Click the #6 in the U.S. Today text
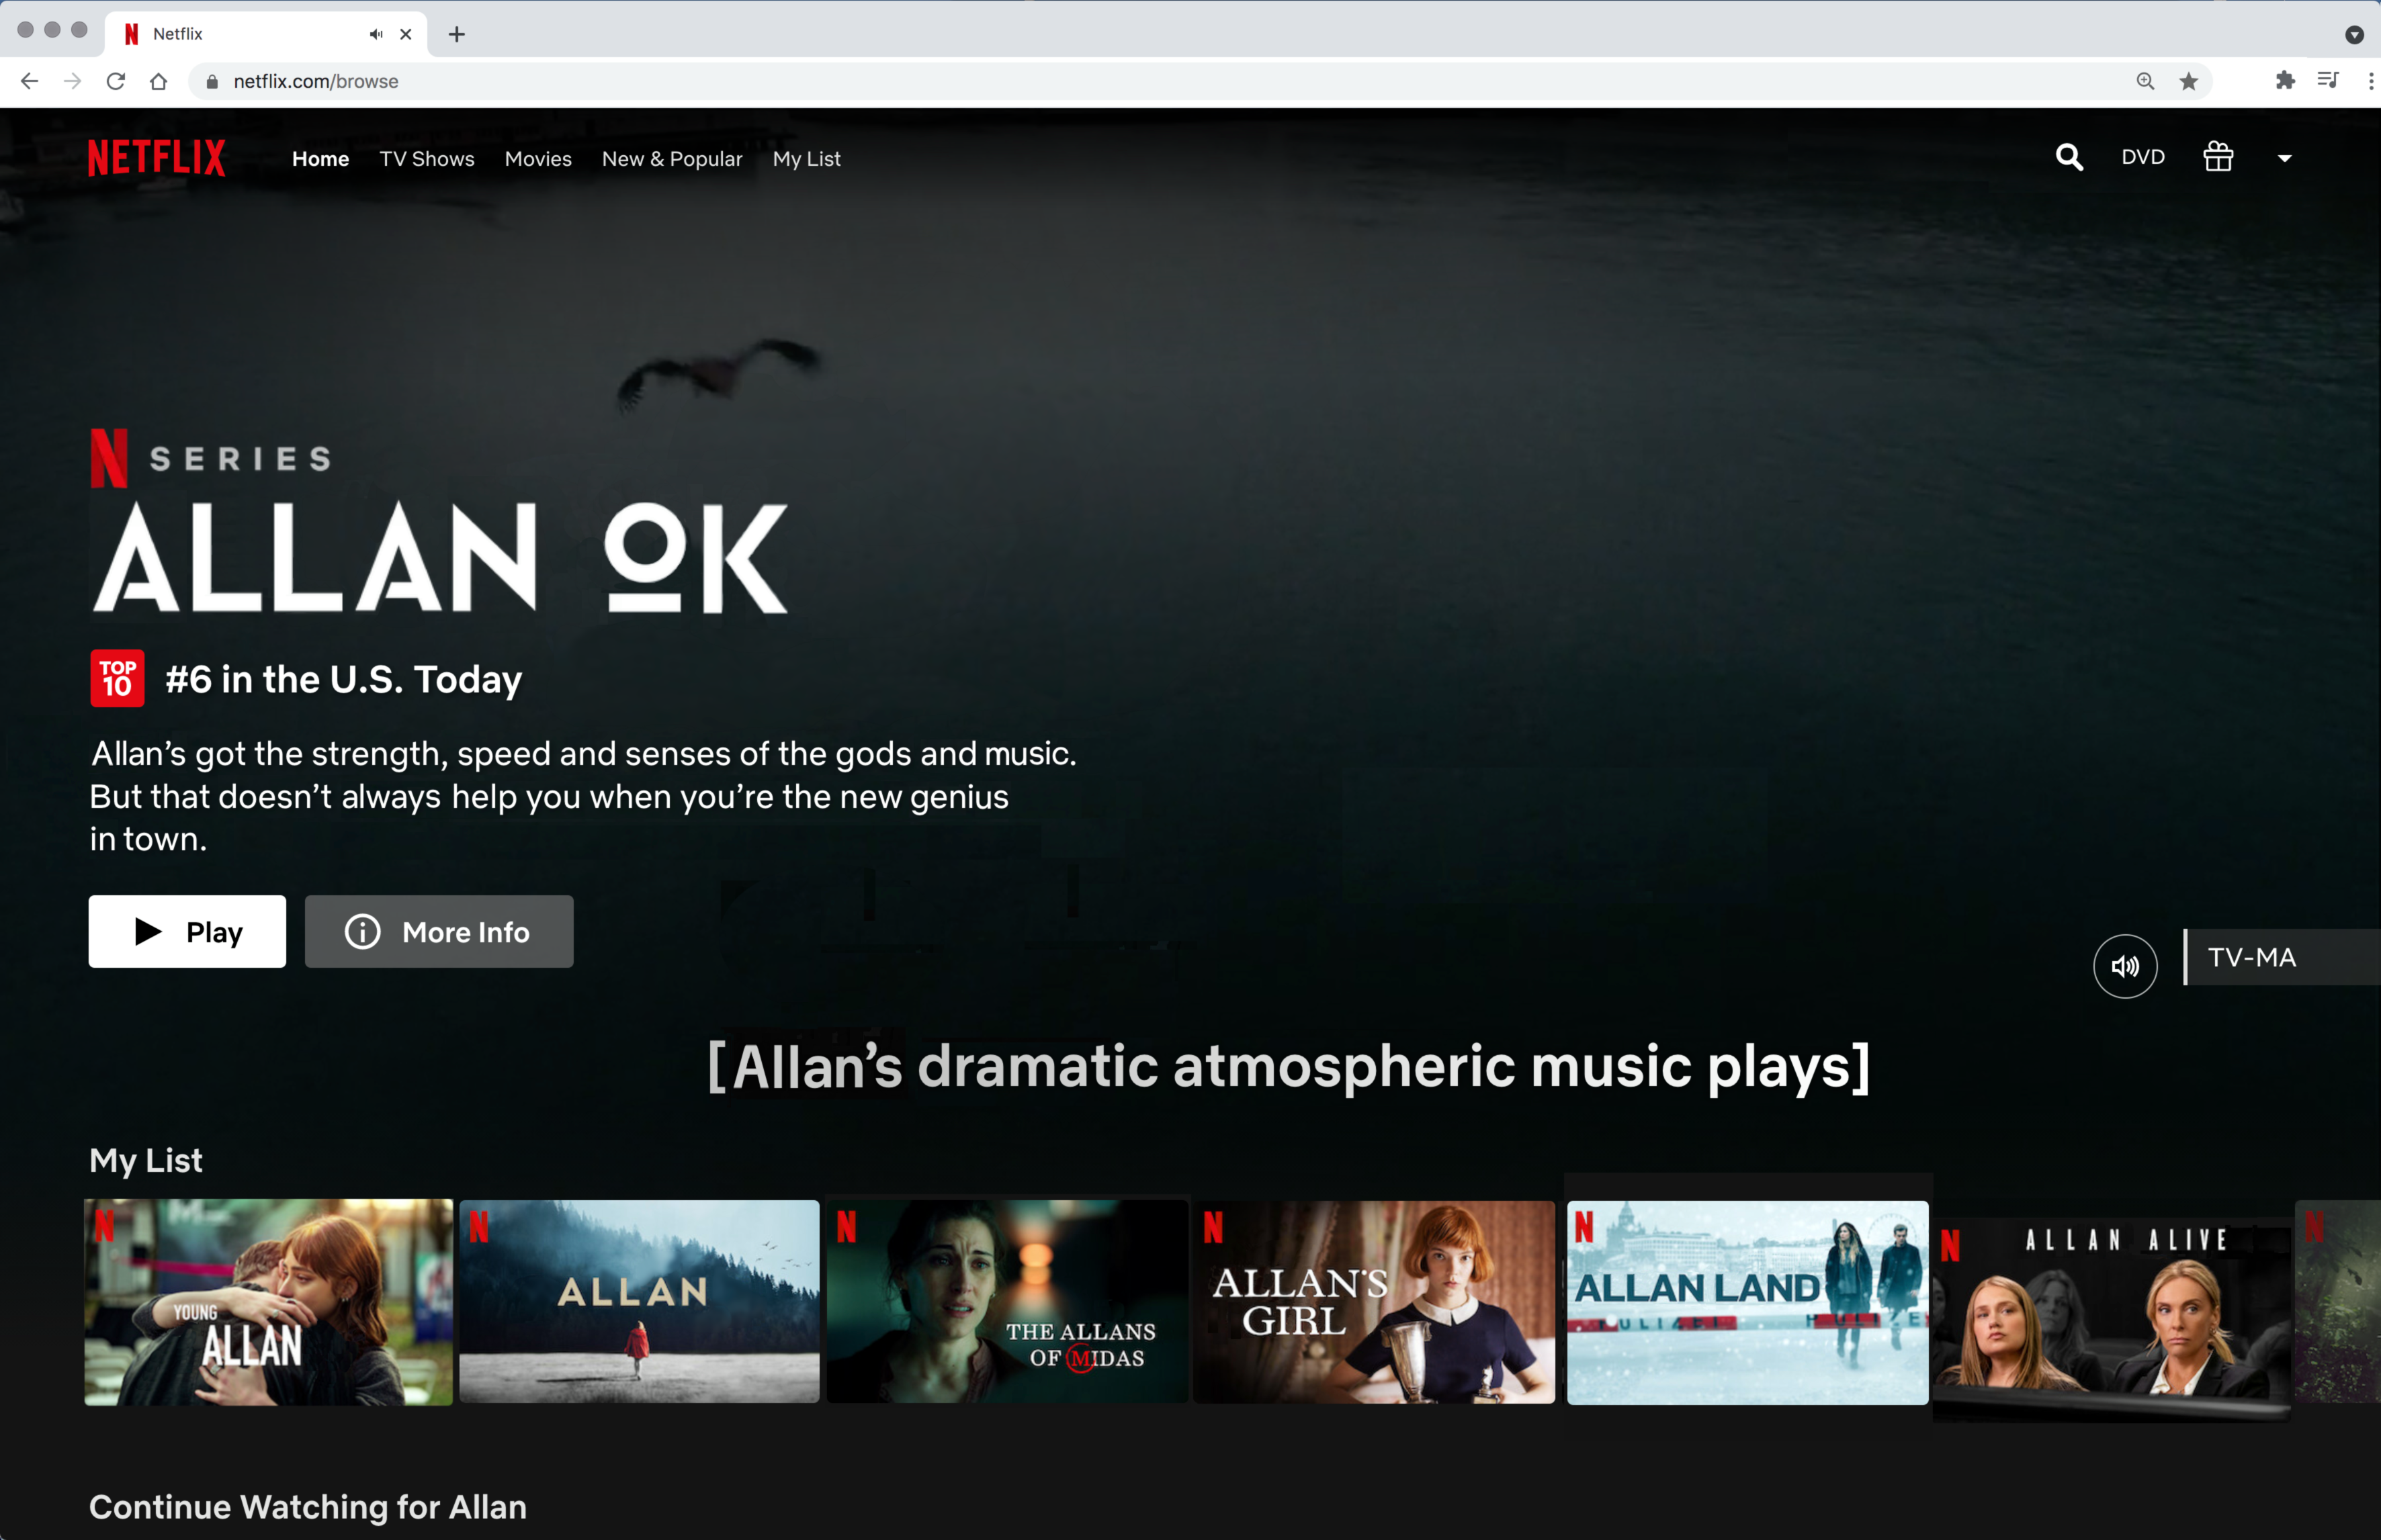 (x=343, y=679)
